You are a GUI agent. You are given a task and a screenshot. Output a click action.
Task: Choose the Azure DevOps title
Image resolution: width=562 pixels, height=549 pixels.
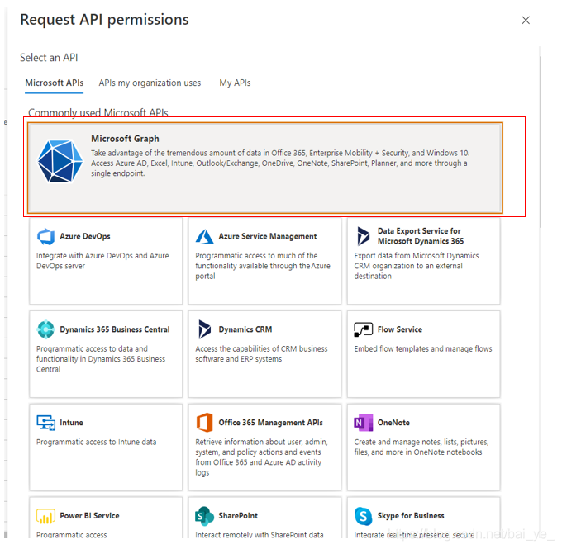tap(85, 236)
